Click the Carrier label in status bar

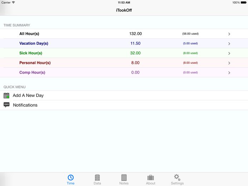point(6,3)
